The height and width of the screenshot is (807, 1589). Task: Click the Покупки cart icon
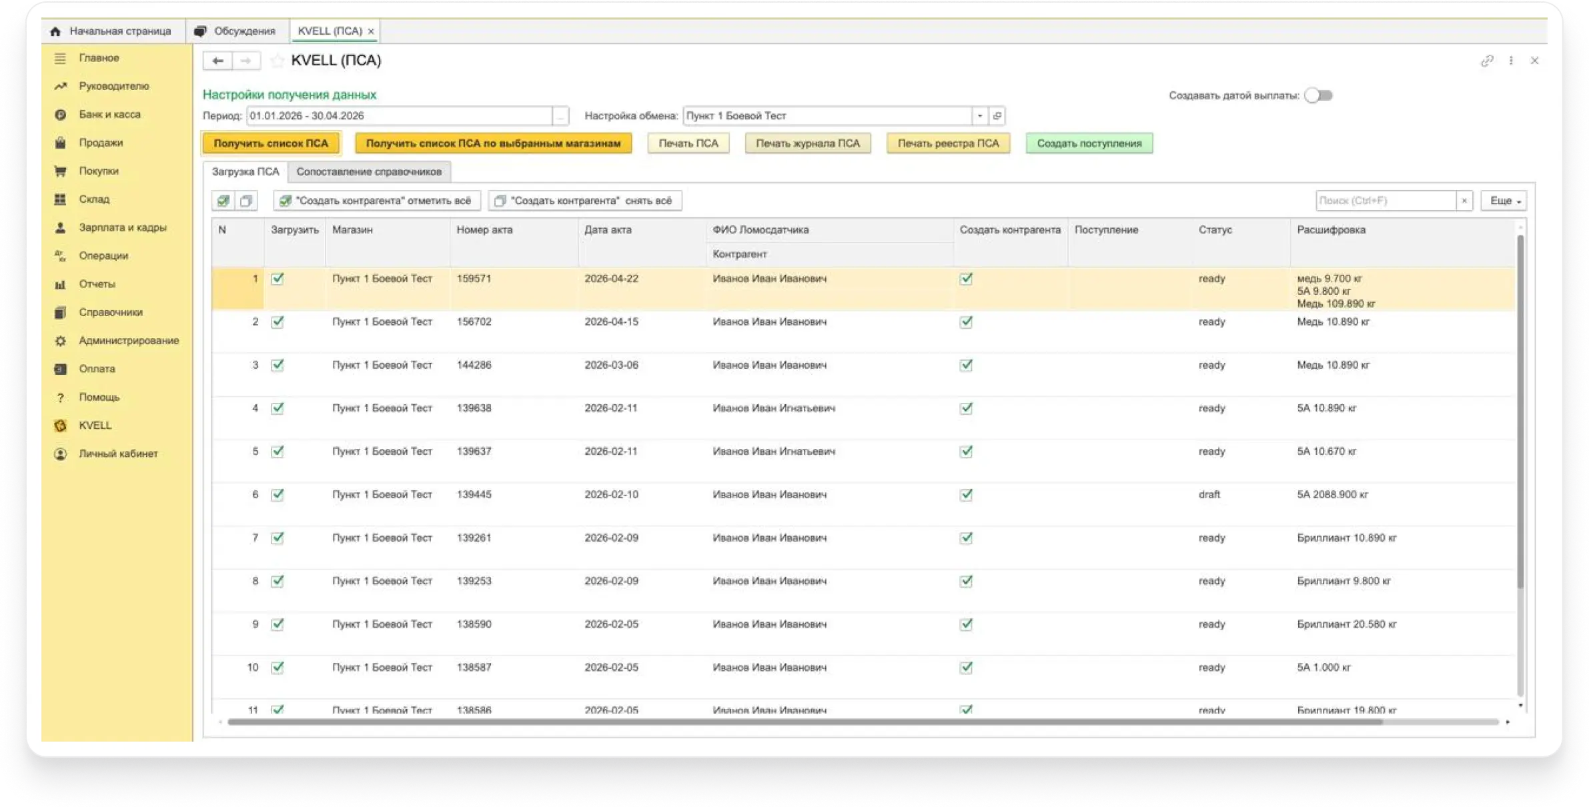coord(60,171)
